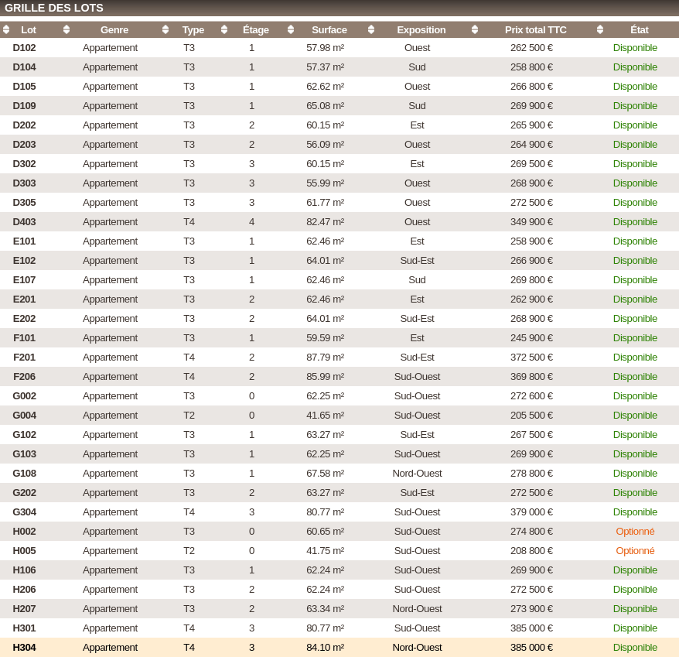This screenshot has height=657, width=679.
Task: Sort by status using the État arrows icon
Action: [x=600, y=29]
